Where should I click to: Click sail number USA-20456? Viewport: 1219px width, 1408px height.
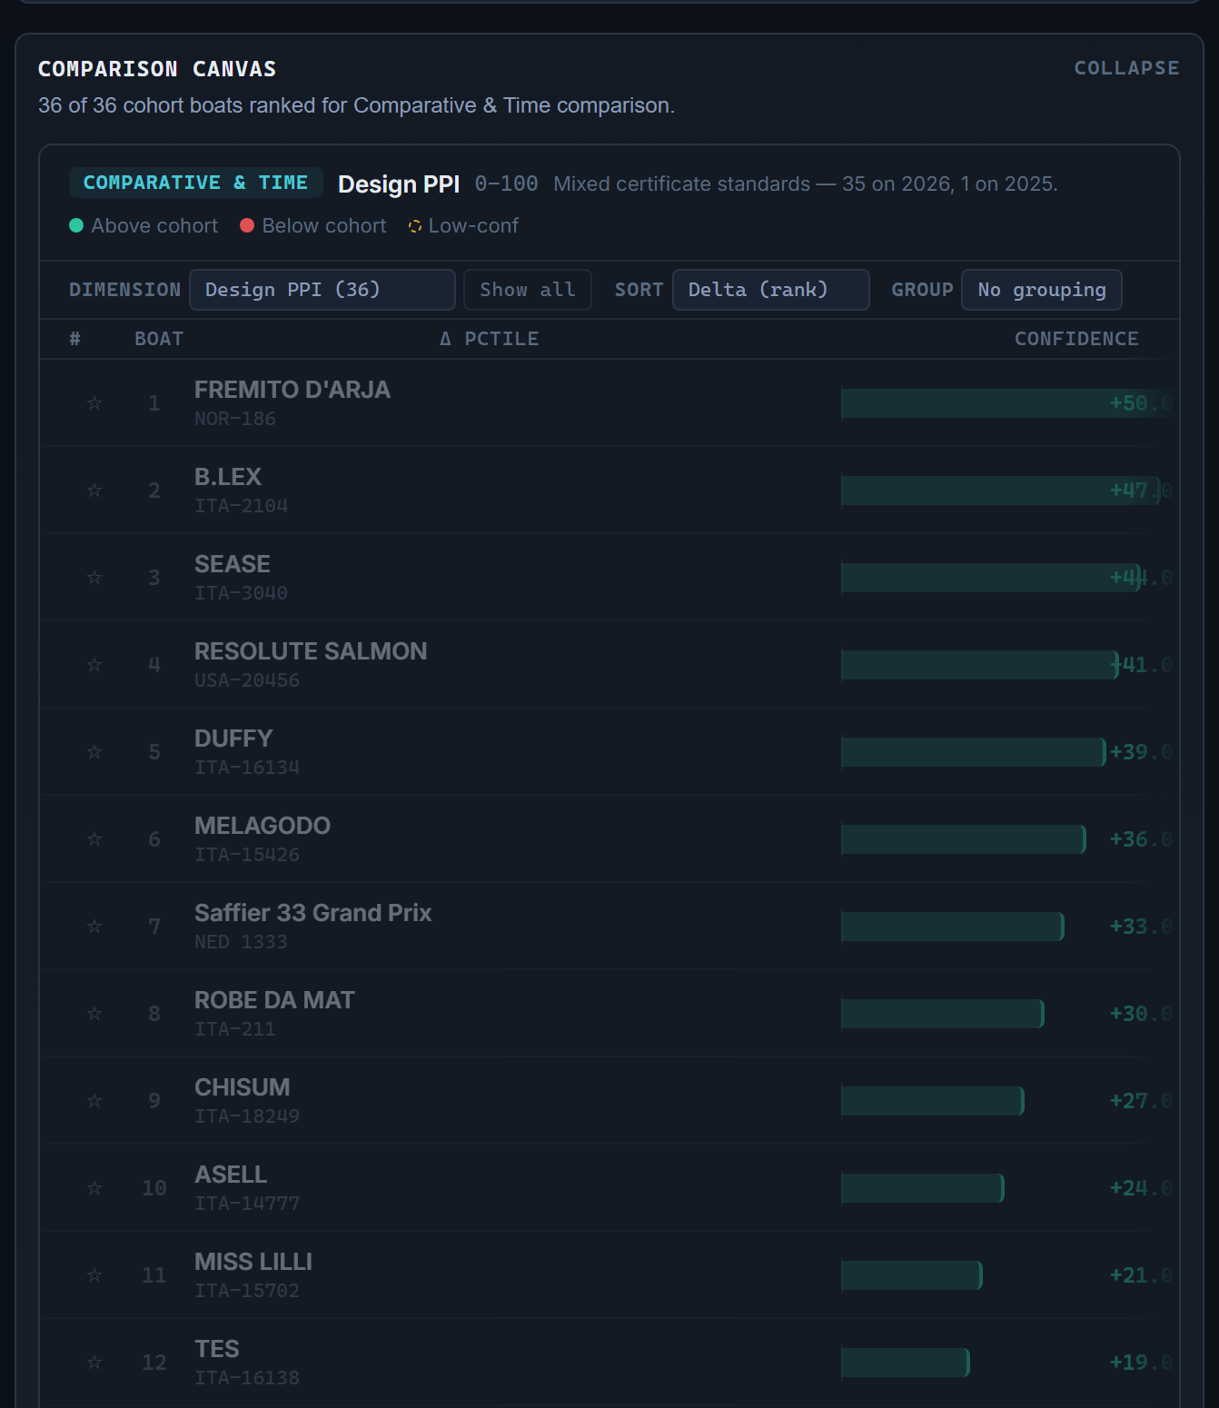click(247, 680)
